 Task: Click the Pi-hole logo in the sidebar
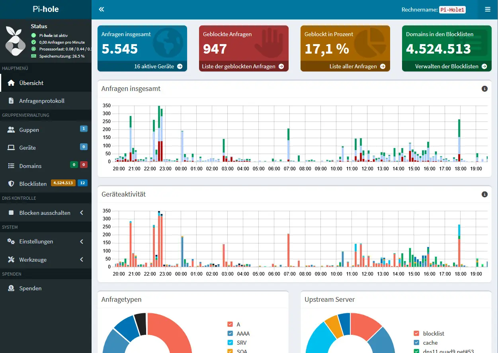tap(16, 41)
